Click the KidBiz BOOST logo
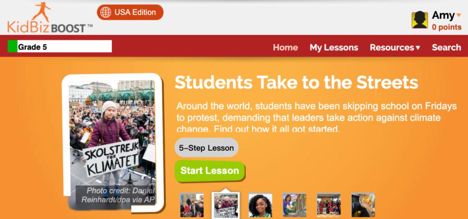468x219 pixels. pyautogui.click(x=50, y=17)
